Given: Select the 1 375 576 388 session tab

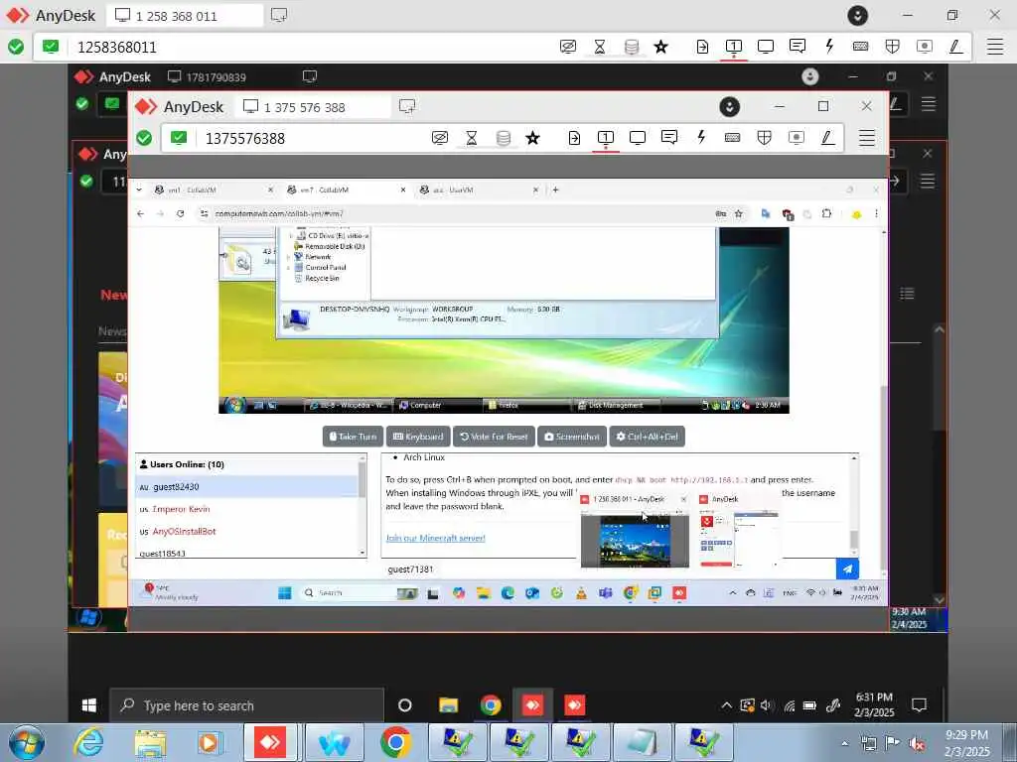Looking at the screenshot, I should pyautogui.click(x=312, y=107).
